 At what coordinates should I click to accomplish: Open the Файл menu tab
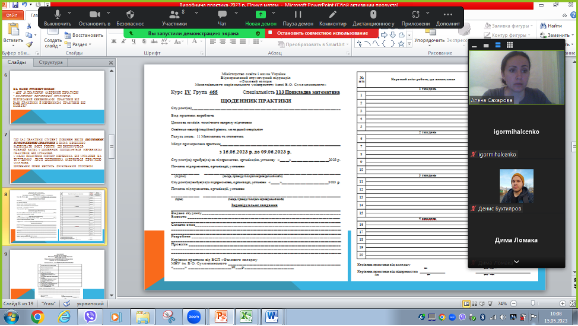11,15
